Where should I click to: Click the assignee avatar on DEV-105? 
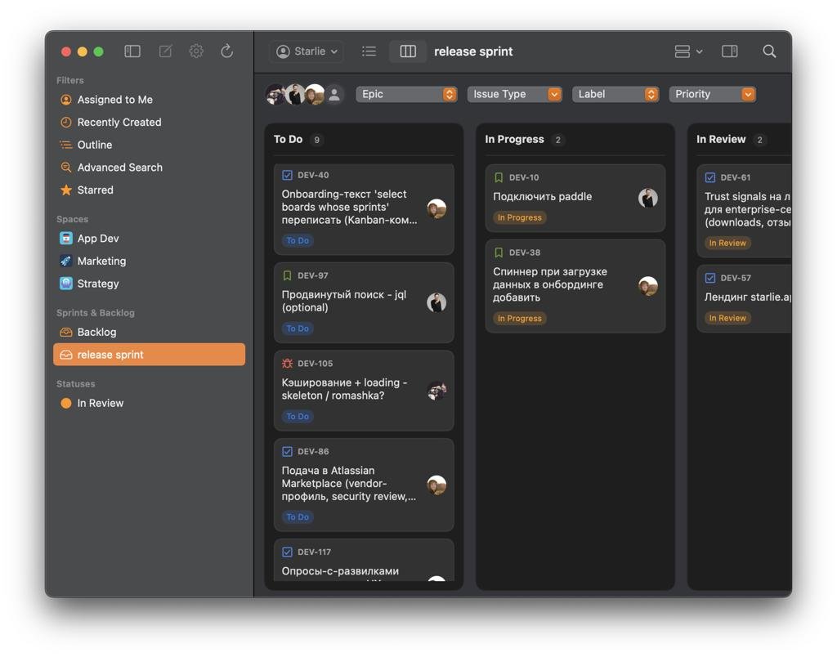coord(436,391)
